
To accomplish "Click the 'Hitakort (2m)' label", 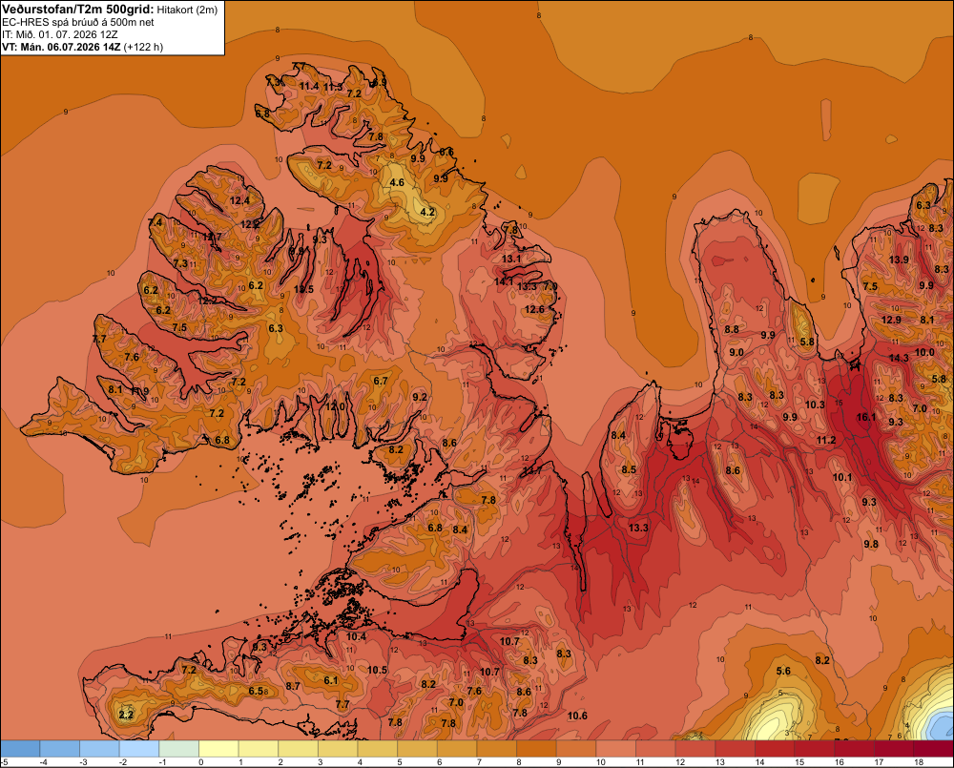I will click(187, 10).
